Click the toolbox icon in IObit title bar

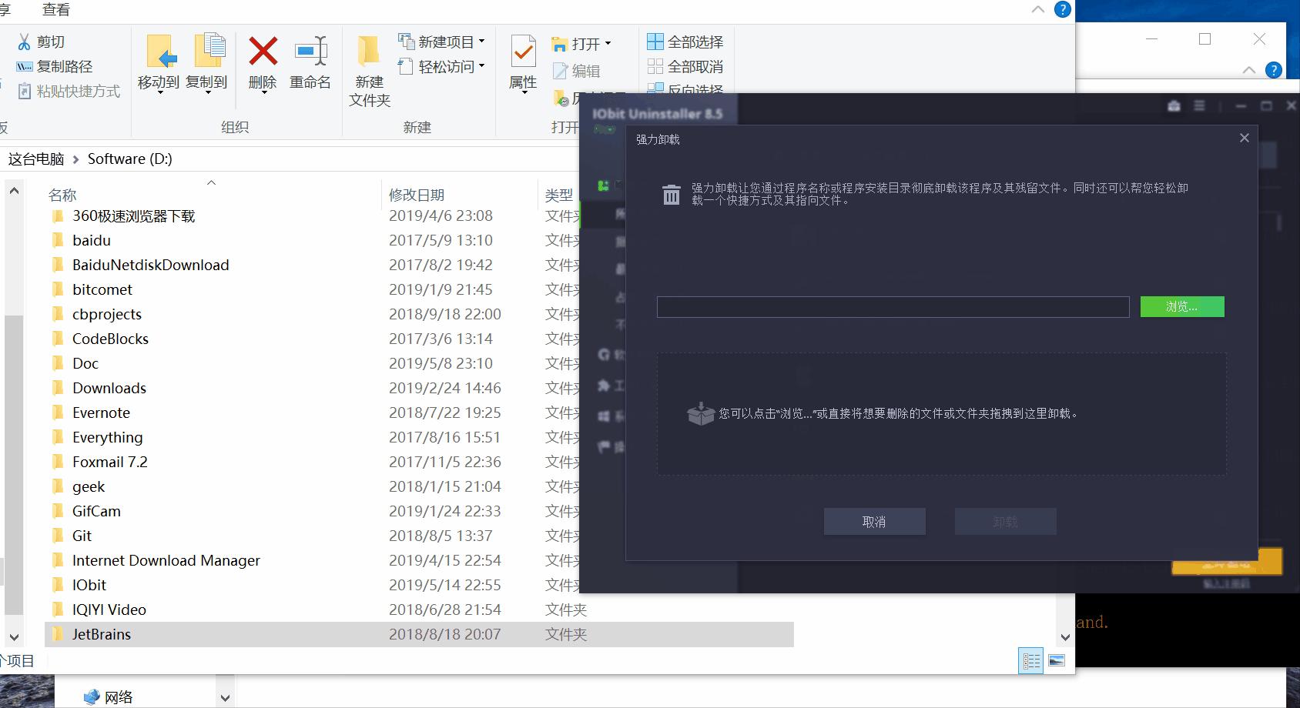coord(1174,106)
